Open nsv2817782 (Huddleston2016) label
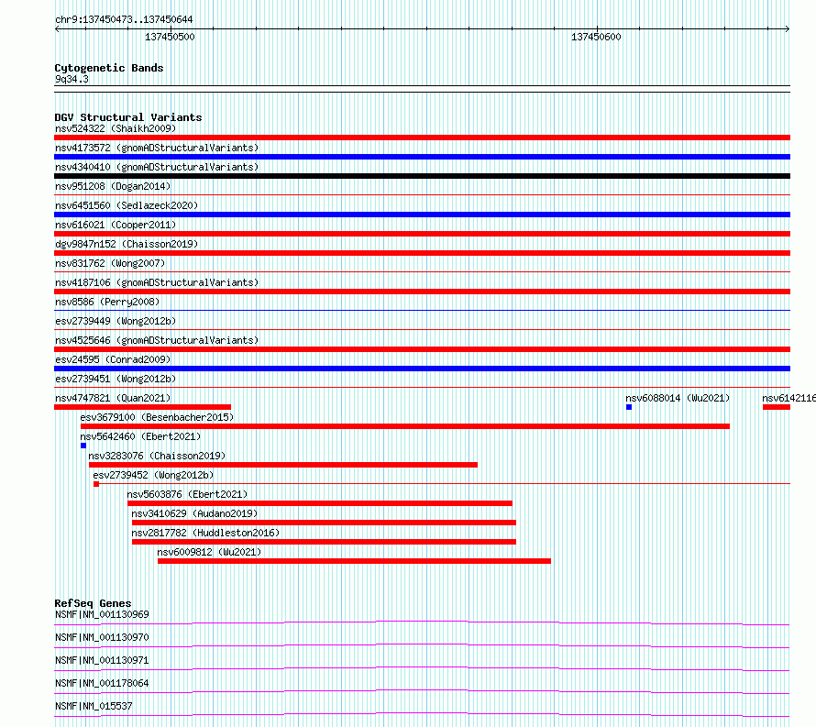The width and height of the screenshot is (816, 727). [205, 533]
